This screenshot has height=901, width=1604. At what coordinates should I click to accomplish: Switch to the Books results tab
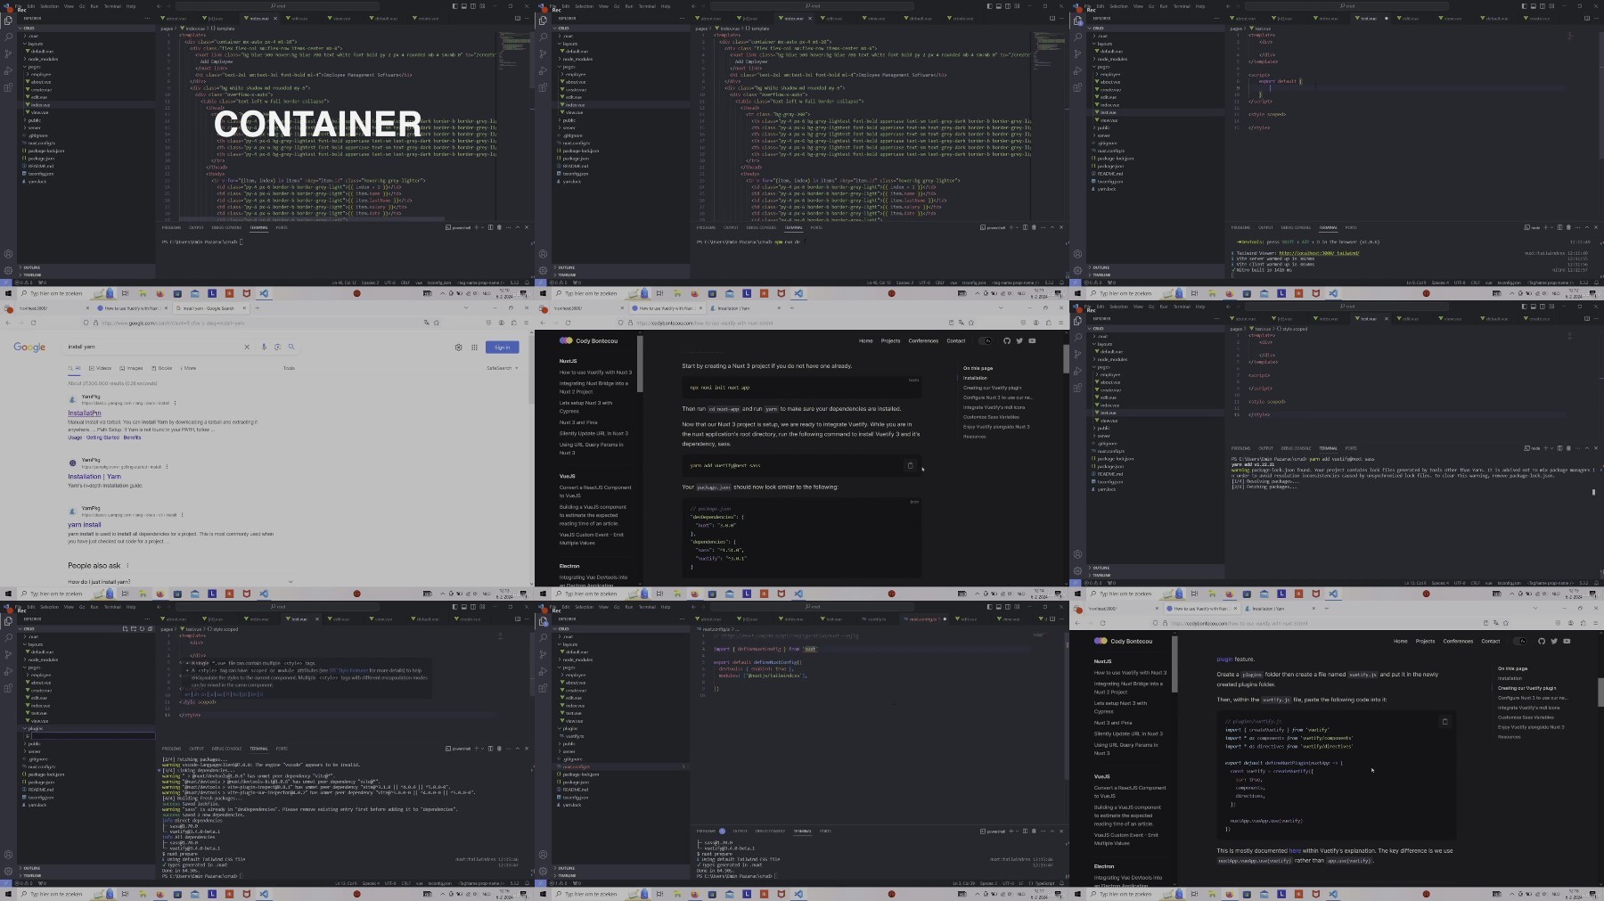(162, 368)
